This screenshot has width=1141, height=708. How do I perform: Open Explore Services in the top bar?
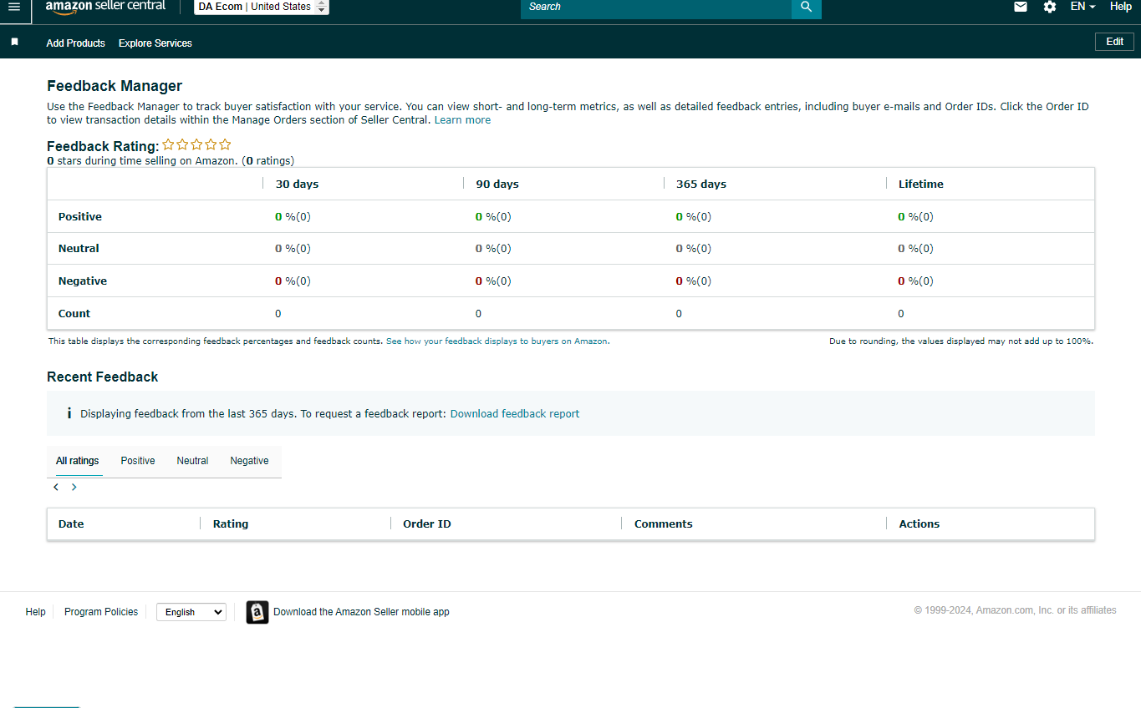pyautogui.click(x=155, y=43)
